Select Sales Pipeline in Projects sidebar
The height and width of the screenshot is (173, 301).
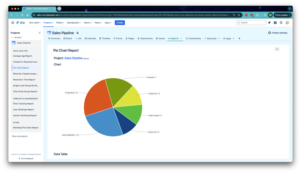[26, 43]
